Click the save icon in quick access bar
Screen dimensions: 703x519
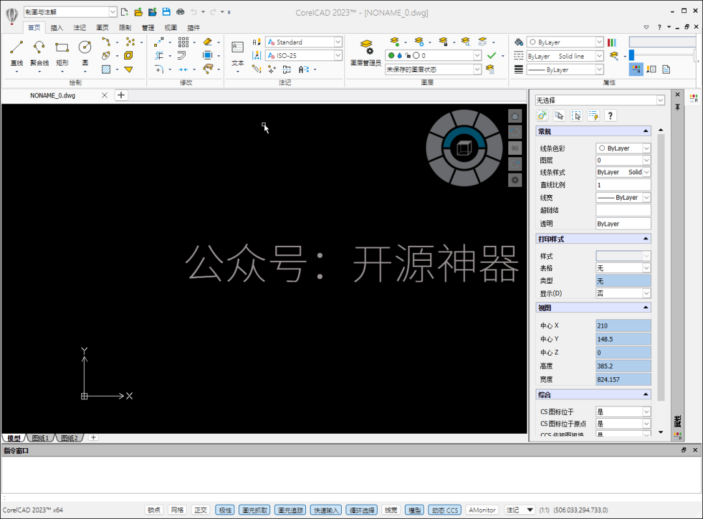pyautogui.click(x=167, y=12)
